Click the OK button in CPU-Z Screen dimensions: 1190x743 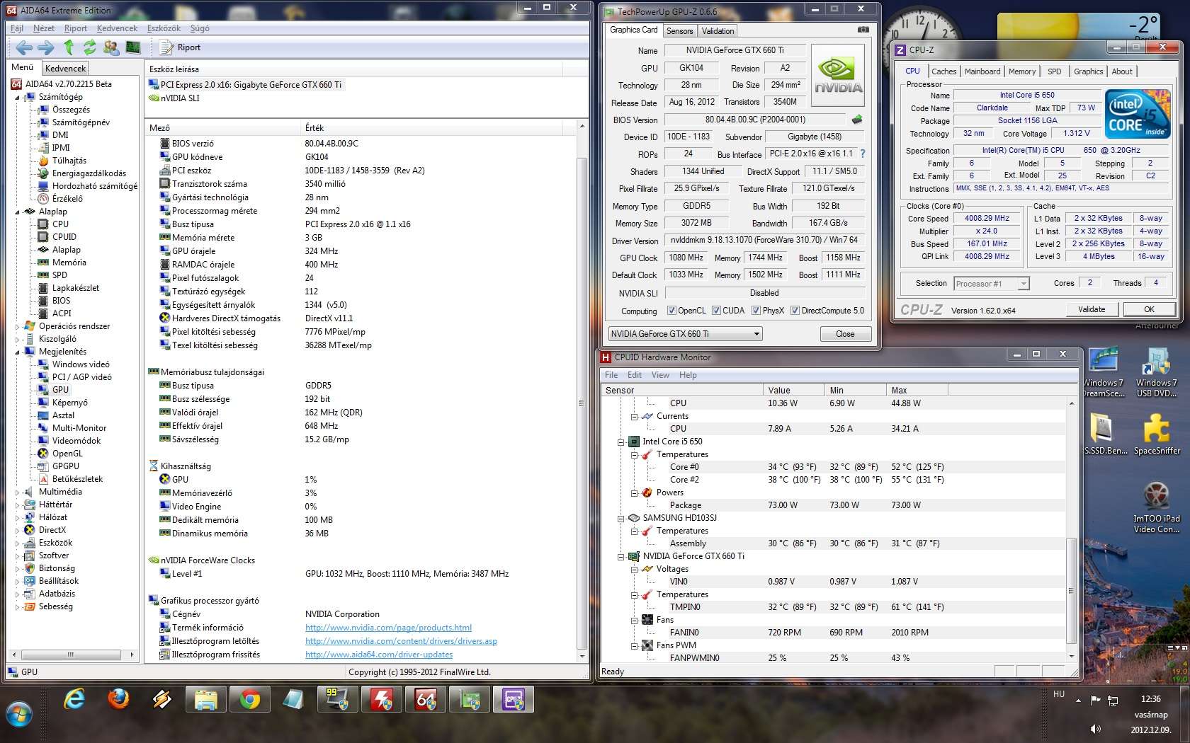point(1149,309)
